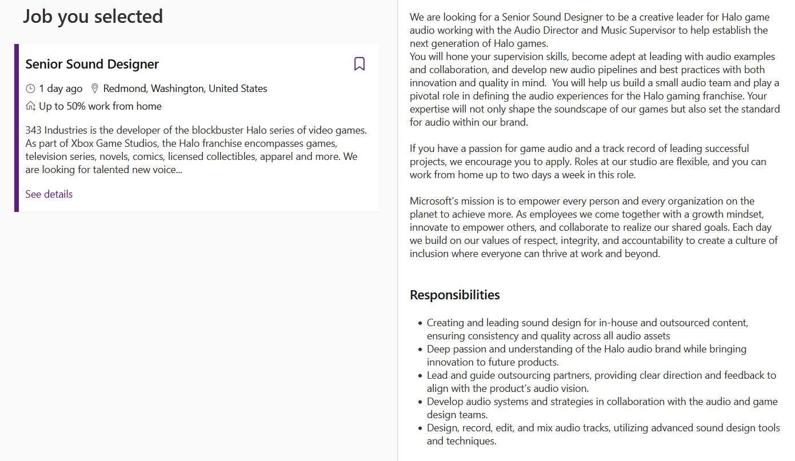795x461 pixels.
Task: Click the Deep passion and understanding bullet
Action: click(x=586, y=355)
